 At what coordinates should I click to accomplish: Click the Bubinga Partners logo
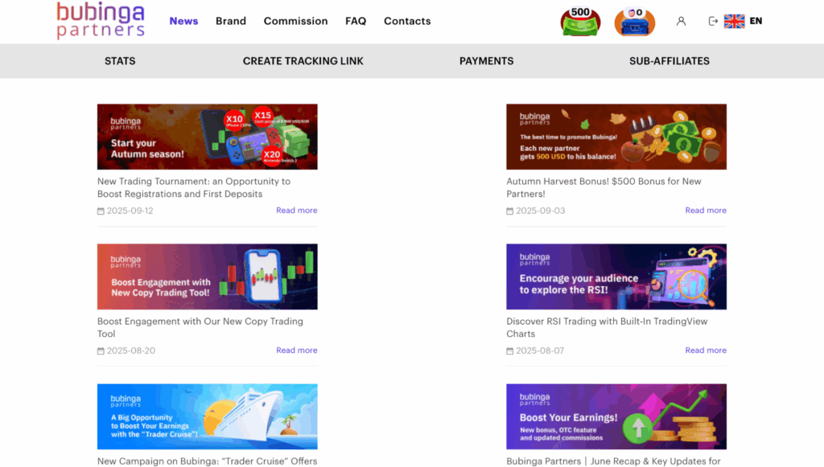click(x=101, y=20)
